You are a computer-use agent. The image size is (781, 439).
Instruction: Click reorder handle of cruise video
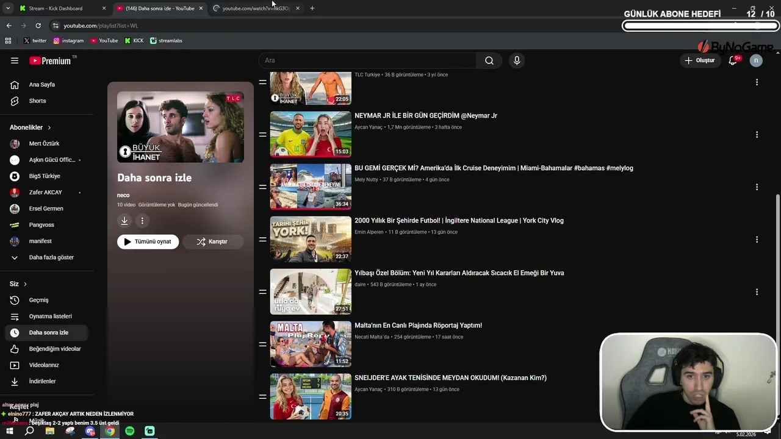pyautogui.click(x=262, y=187)
